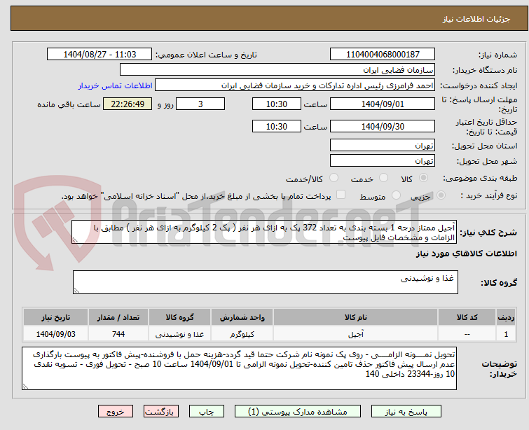
Task: Open مشاهده مدارک پیوستی (1) attachments
Action: (x=298, y=412)
